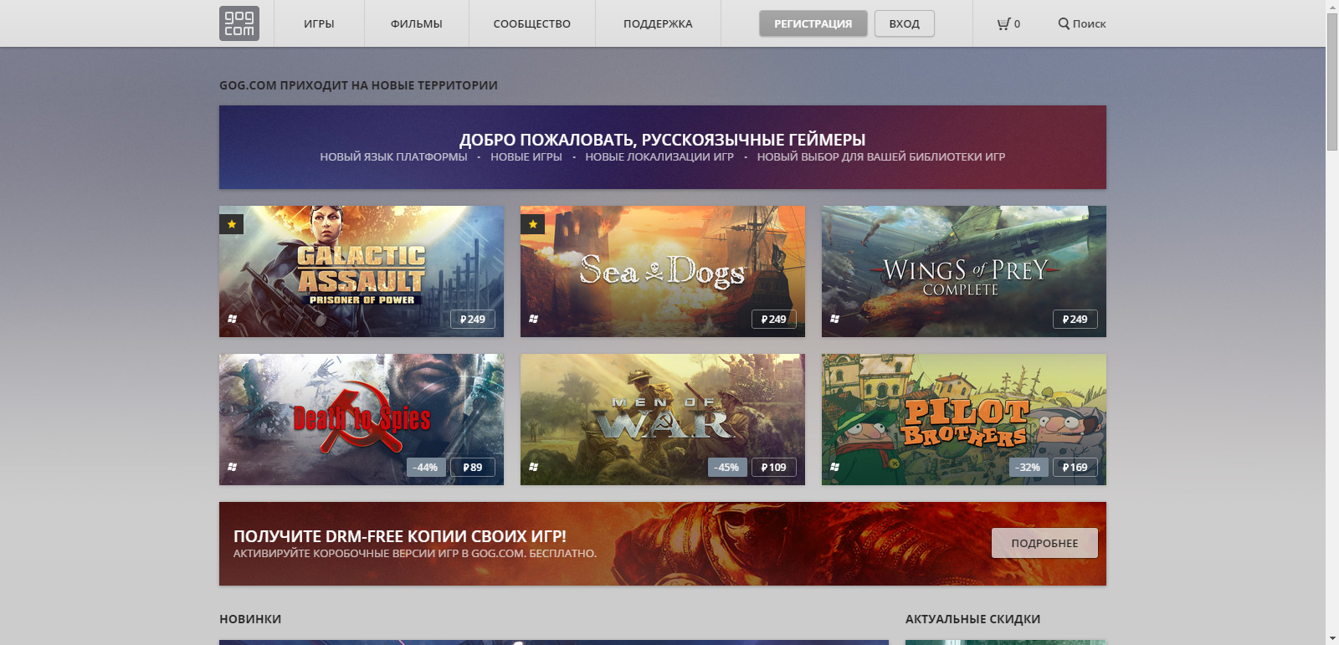Open the Pilot Brothers game card
The height and width of the screenshot is (645, 1339).
coord(964,419)
